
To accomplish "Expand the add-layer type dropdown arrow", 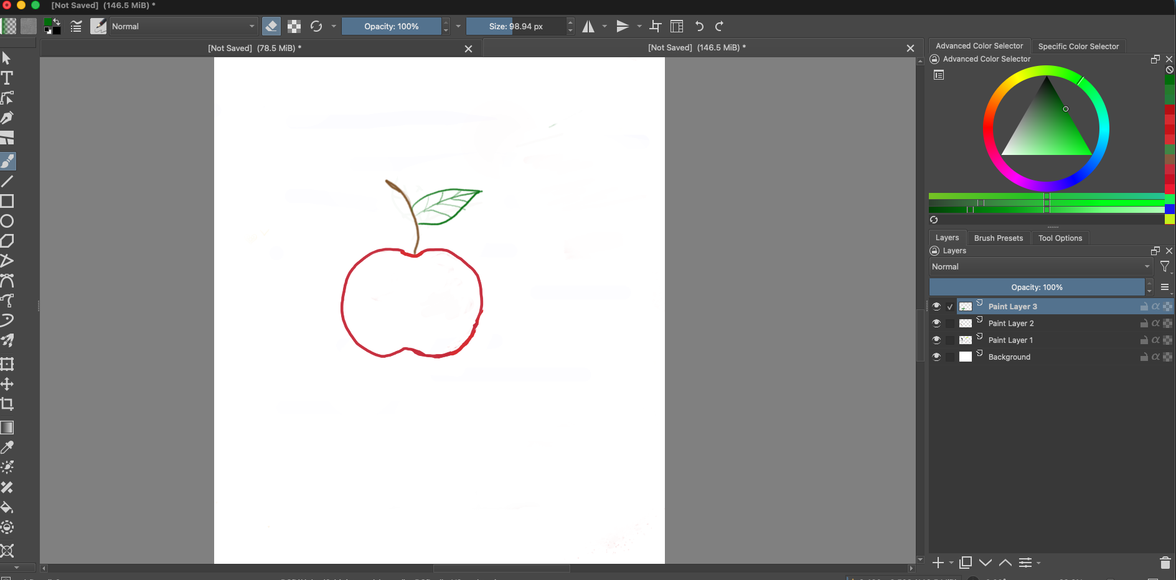I will click(951, 563).
